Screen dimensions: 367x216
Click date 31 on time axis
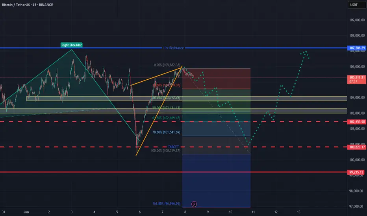tap(4, 212)
